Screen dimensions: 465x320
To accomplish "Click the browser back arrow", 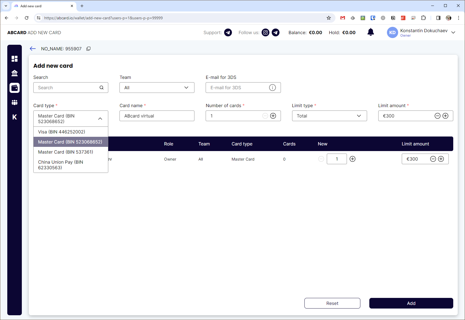I will 7,18.
